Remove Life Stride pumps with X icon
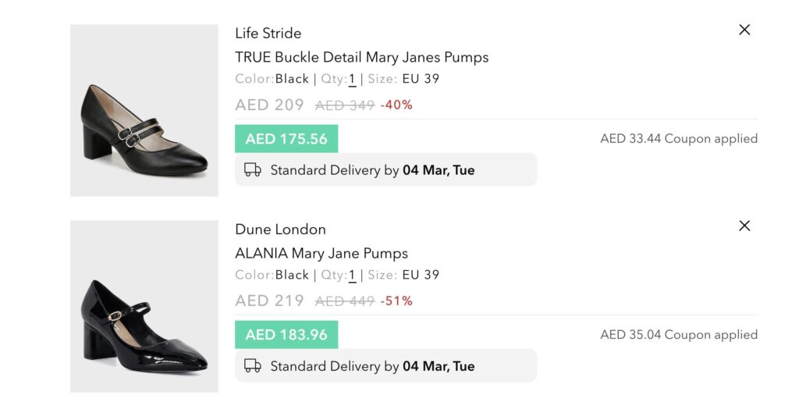This screenshot has height=402, width=799. pyautogui.click(x=744, y=30)
